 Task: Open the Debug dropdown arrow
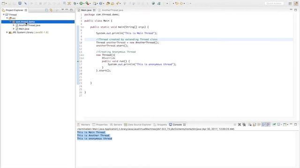click(x=78, y=3)
